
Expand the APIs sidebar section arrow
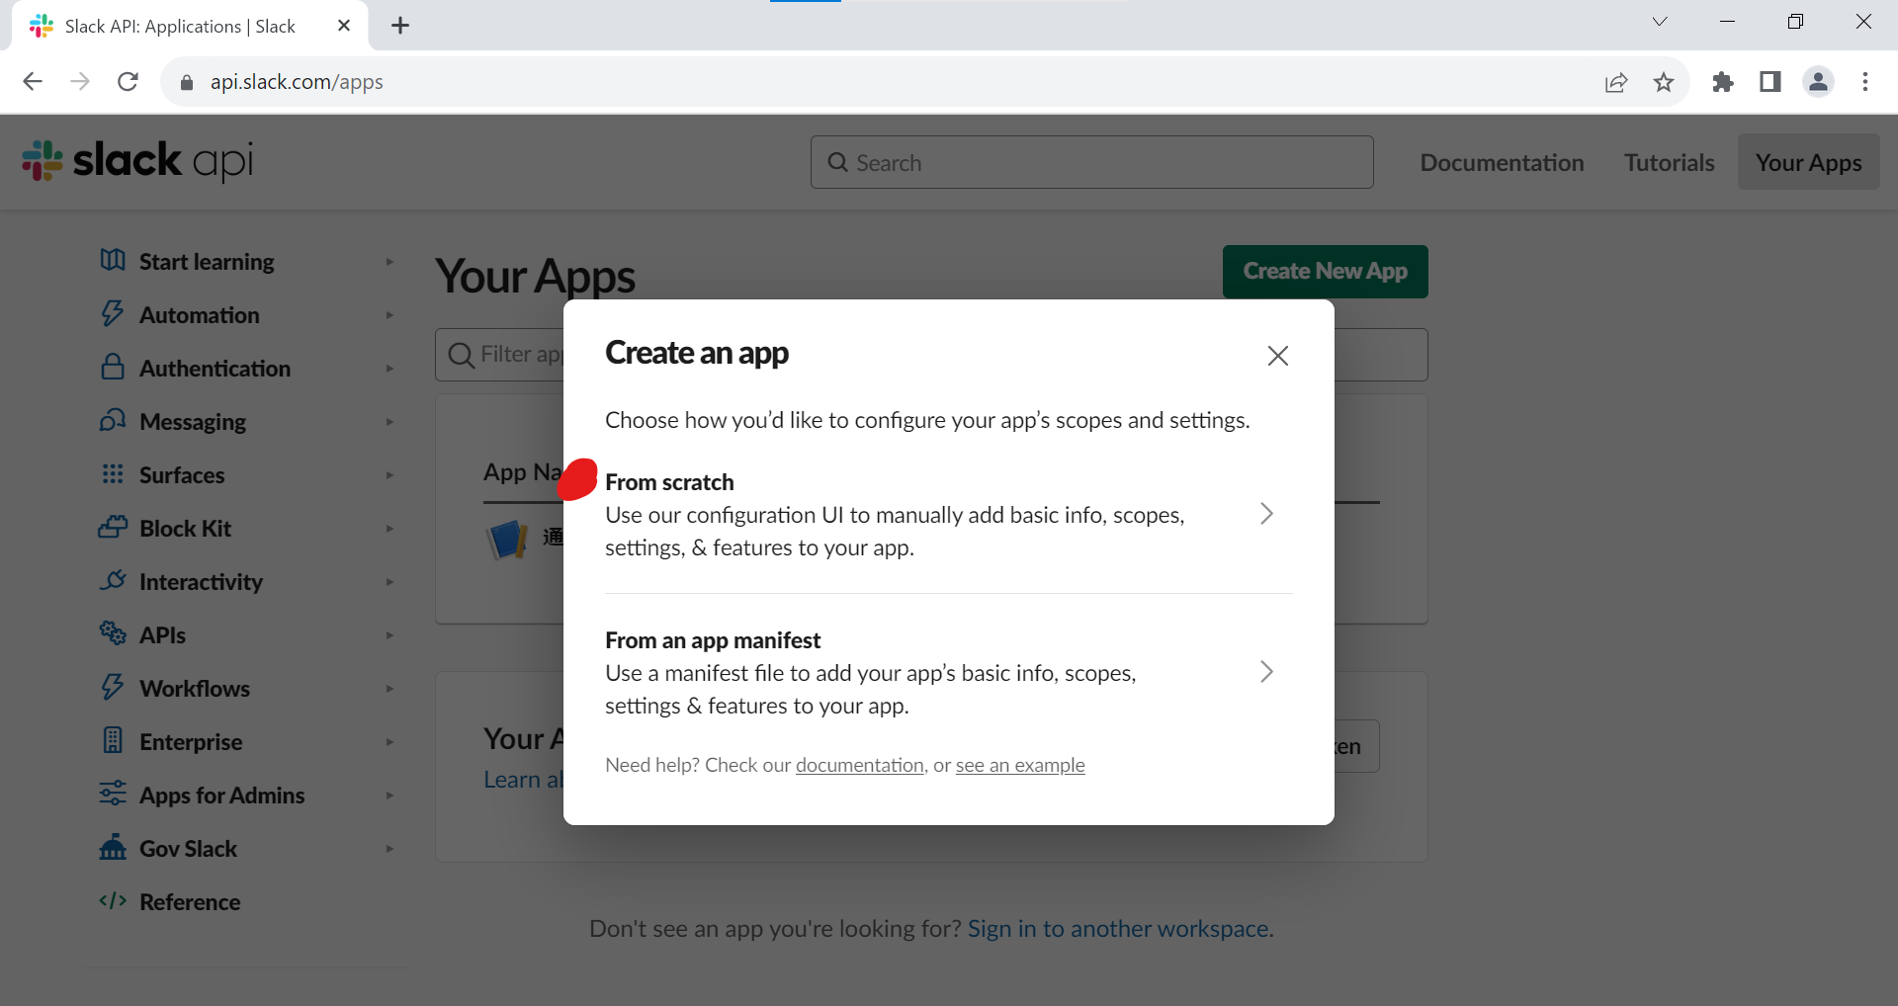(389, 635)
